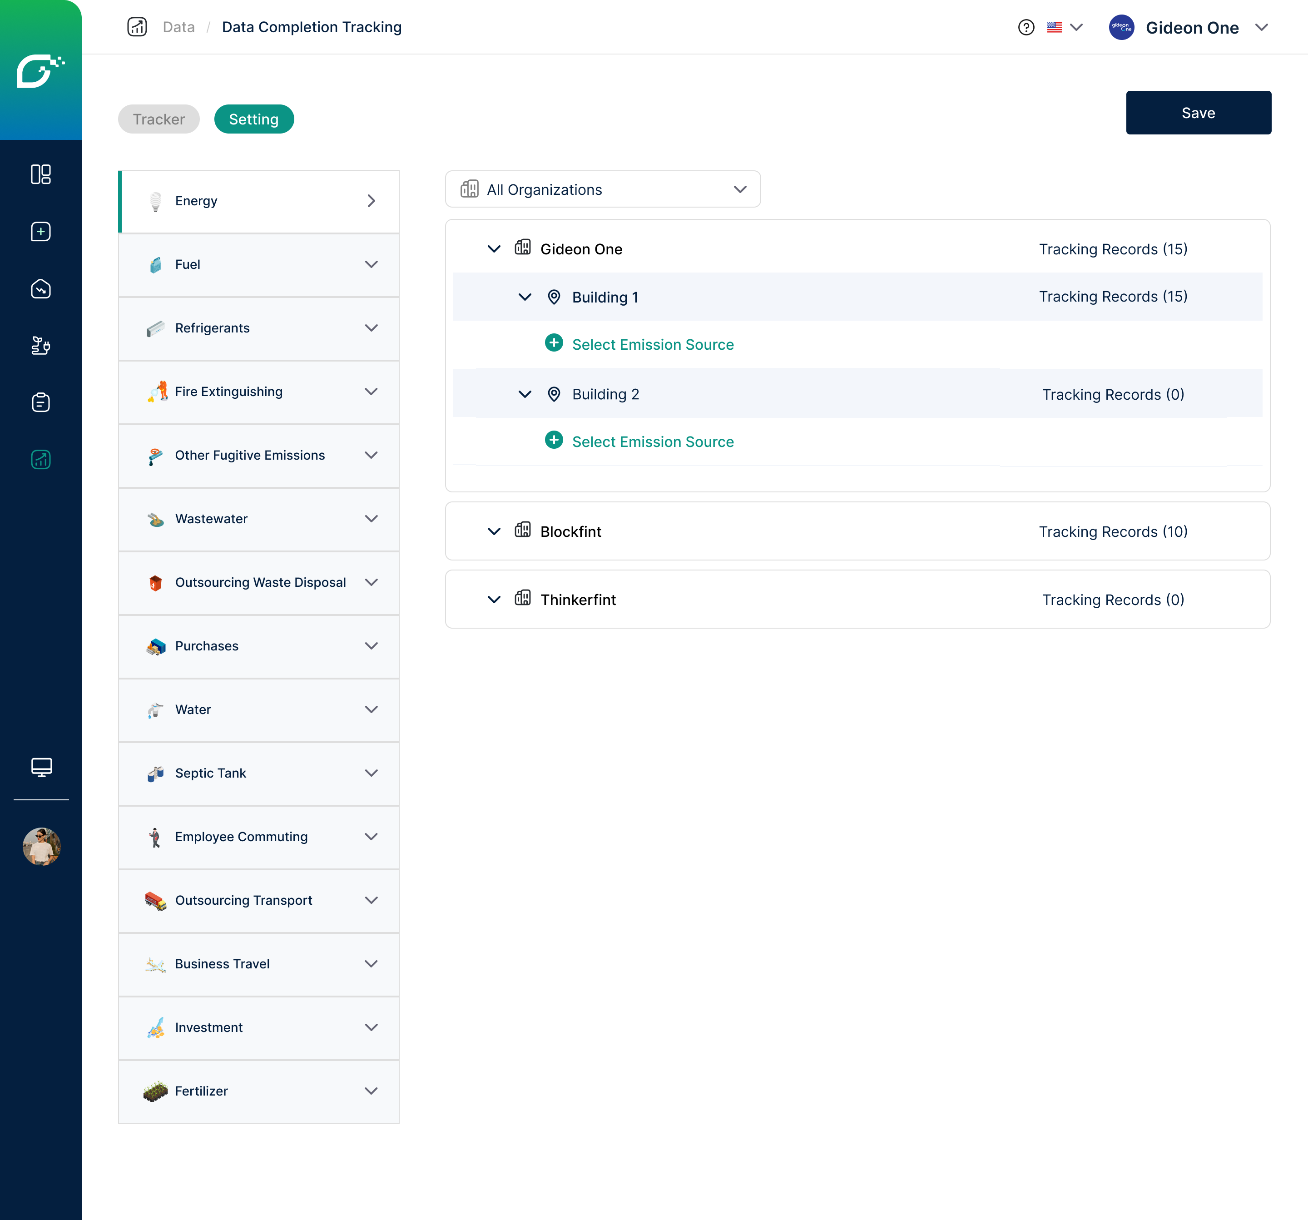1308x1220 pixels.
Task: Click the help question mark icon
Action: point(1026,28)
